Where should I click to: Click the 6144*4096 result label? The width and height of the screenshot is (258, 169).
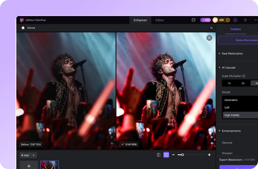(x=129, y=144)
